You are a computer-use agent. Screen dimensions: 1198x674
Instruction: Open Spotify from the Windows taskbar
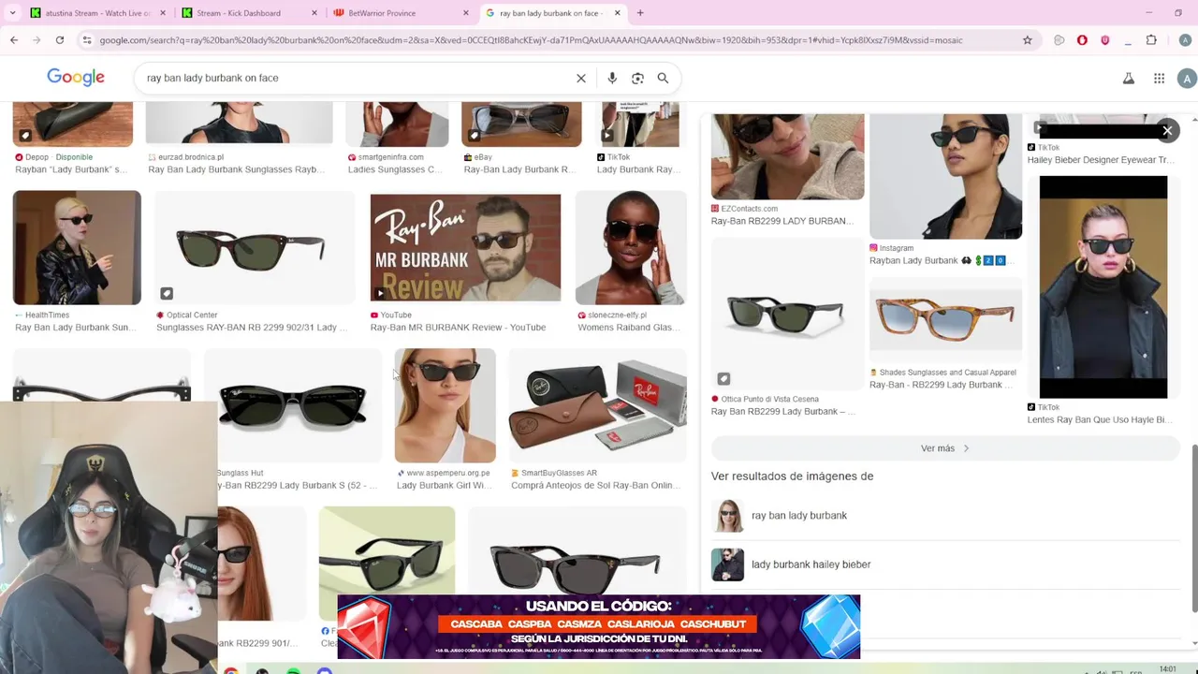click(293, 669)
